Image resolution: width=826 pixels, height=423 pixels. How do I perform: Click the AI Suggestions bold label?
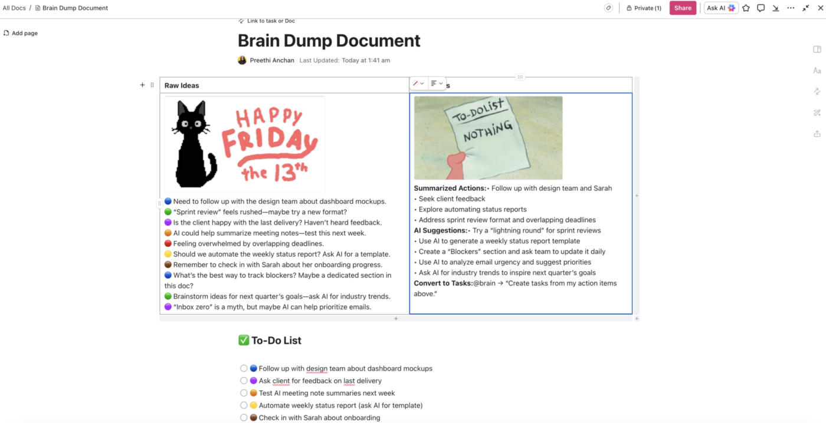tap(441, 231)
